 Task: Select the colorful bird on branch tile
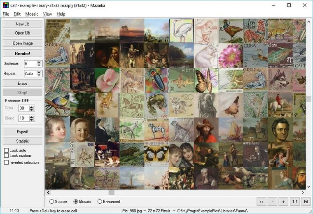click(58, 105)
